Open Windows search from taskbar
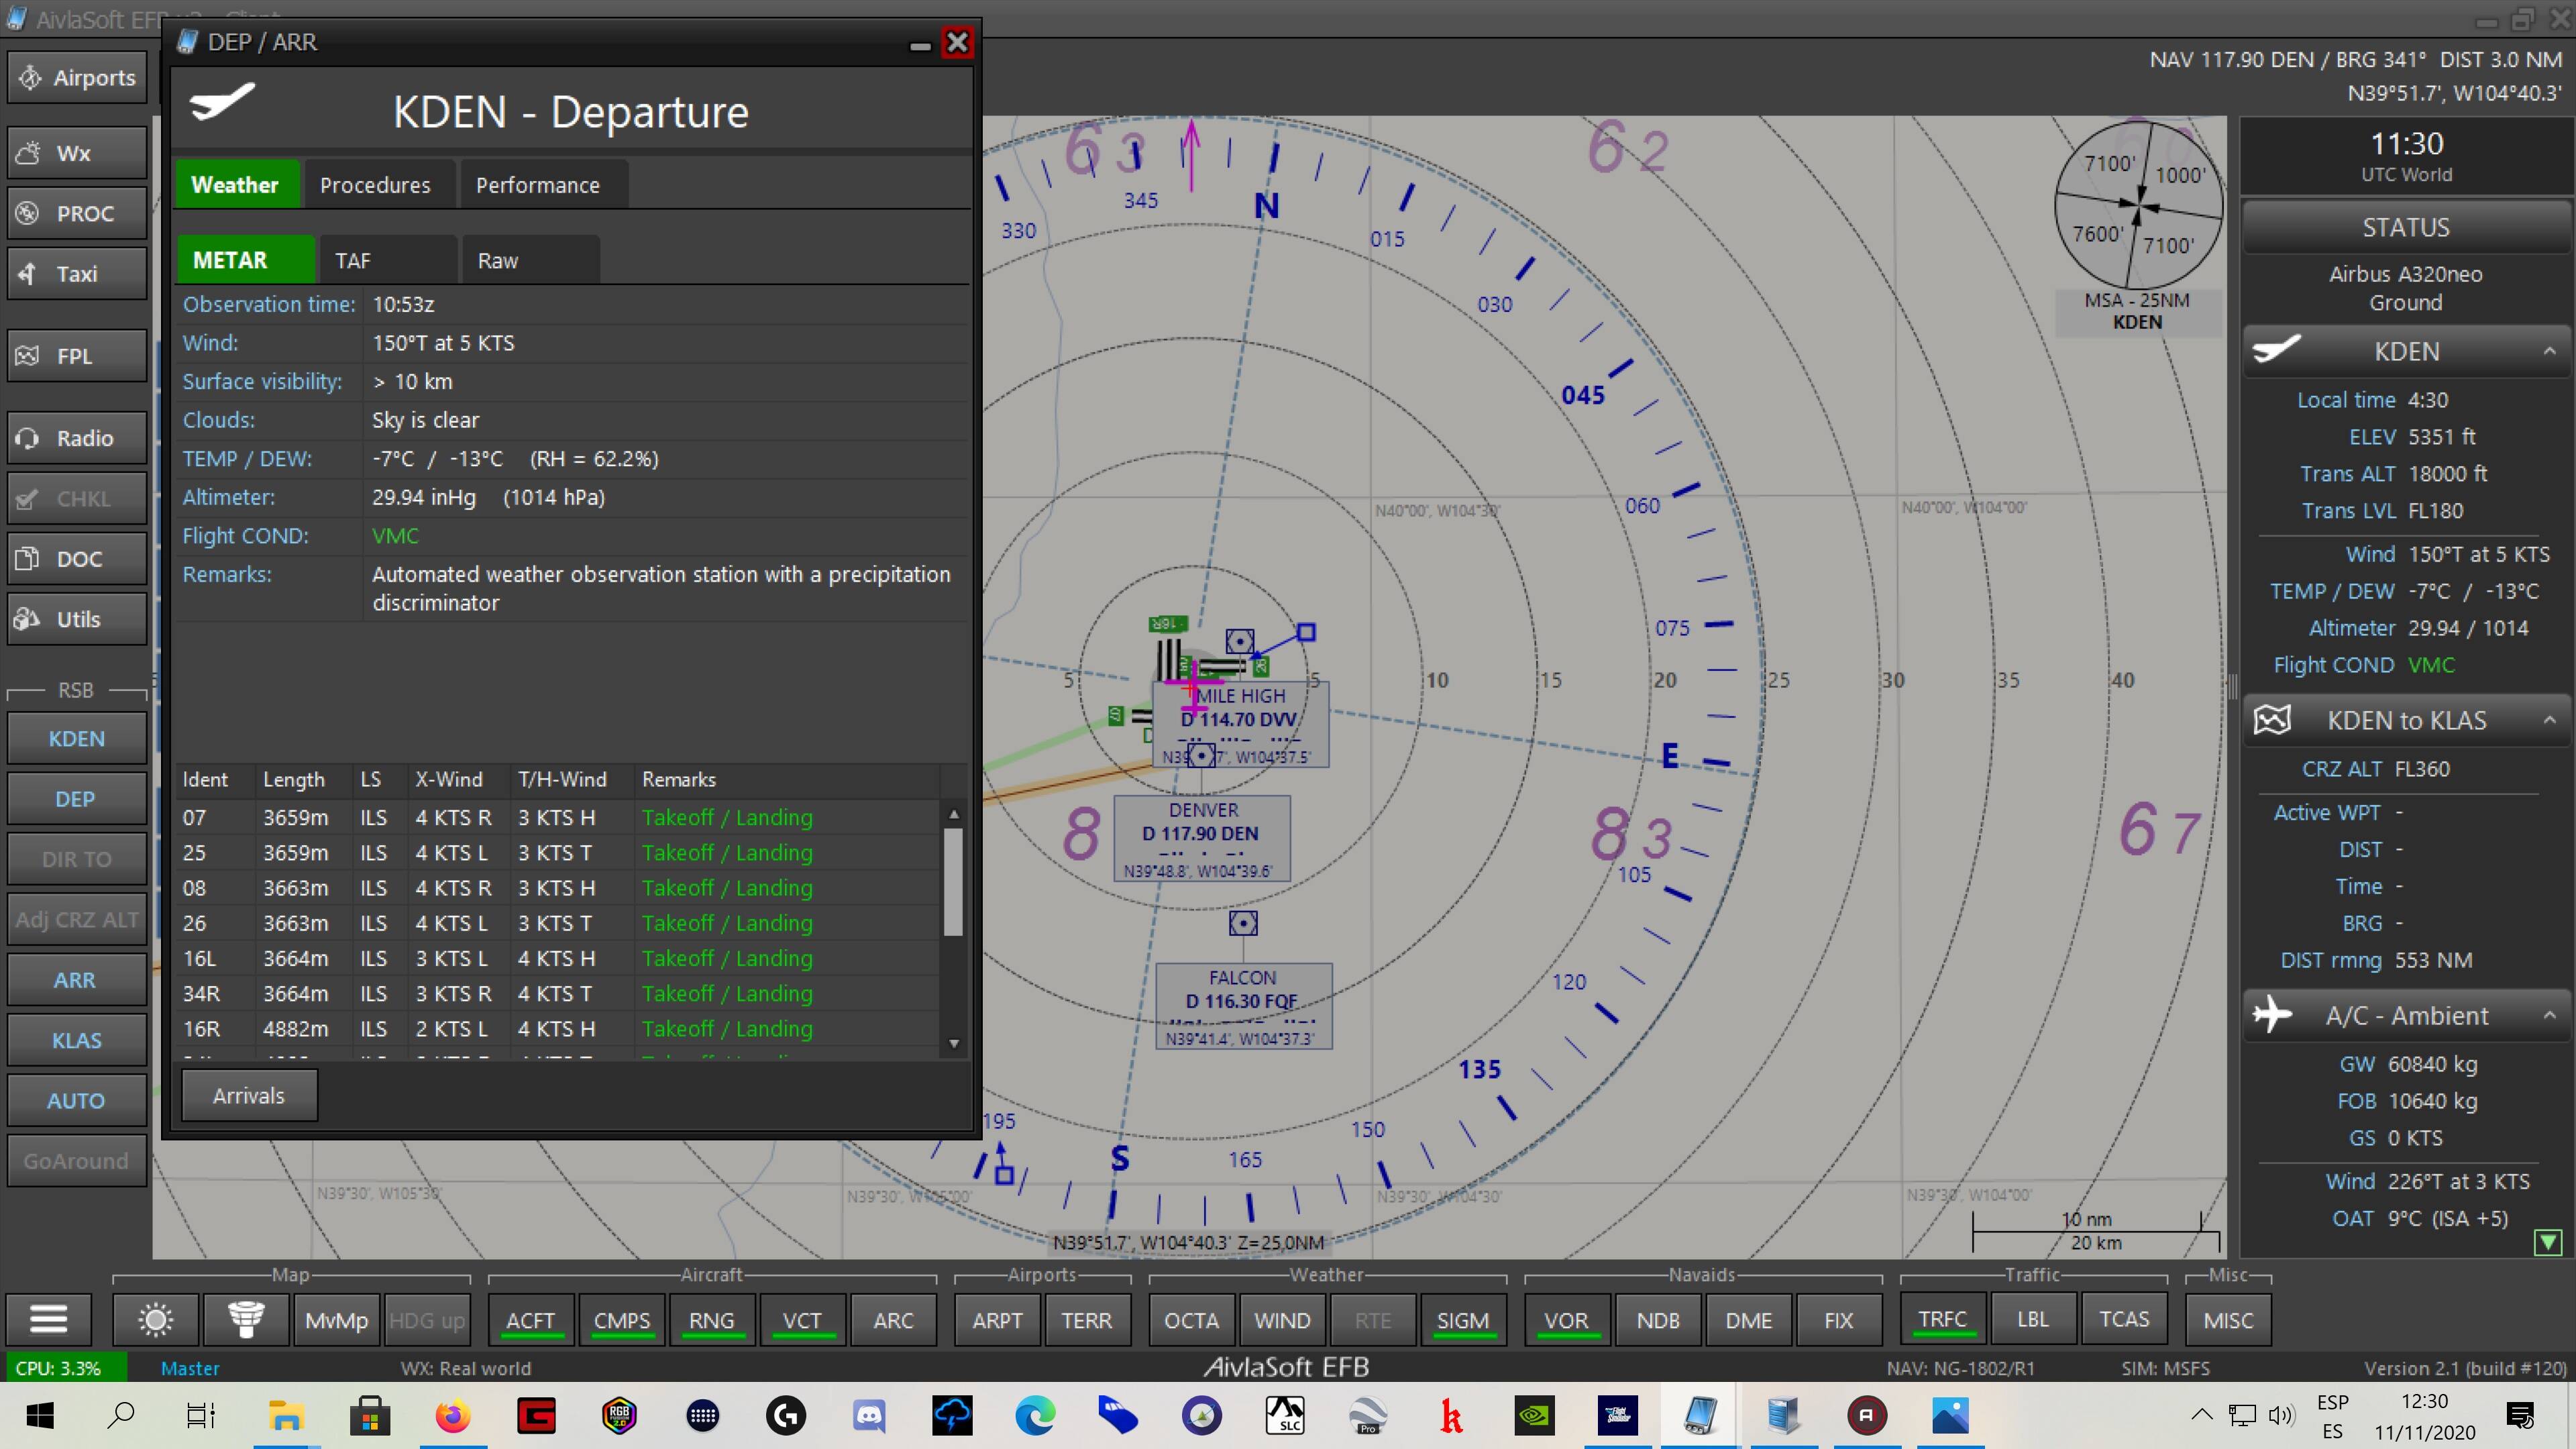Screen dimensions: 2576x1449 tap(121, 1415)
